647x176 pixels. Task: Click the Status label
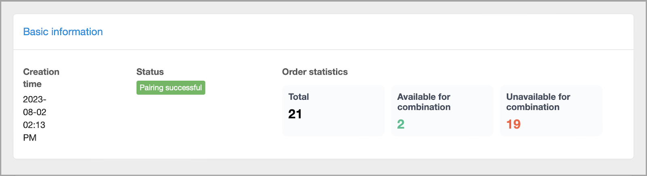pos(150,72)
